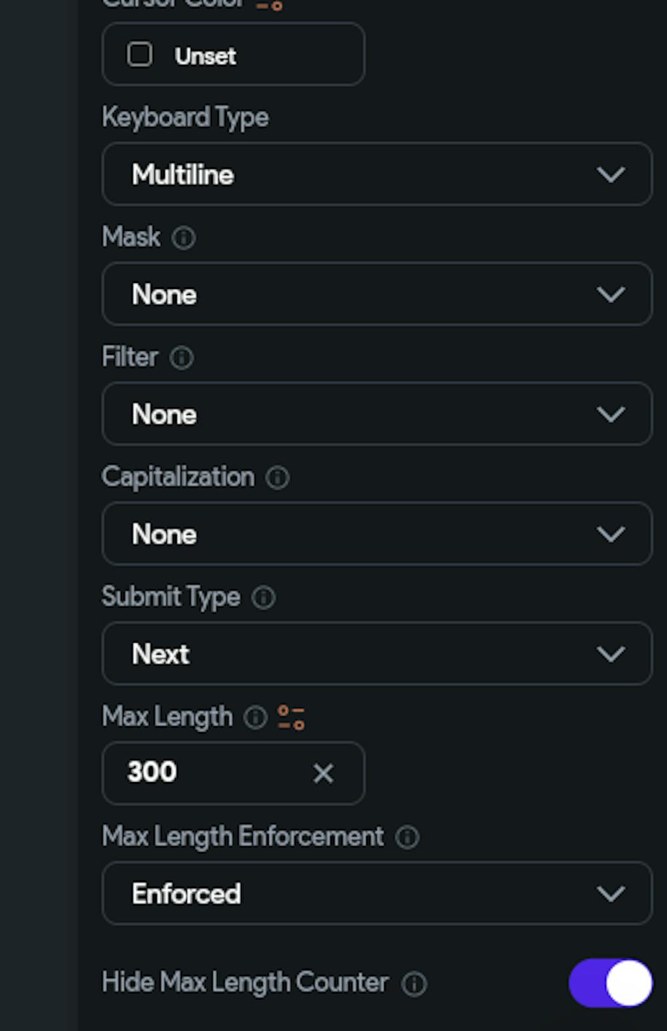667x1031 pixels.
Task: Disable the Hide Max Length Counter toggle
Action: [610, 983]
